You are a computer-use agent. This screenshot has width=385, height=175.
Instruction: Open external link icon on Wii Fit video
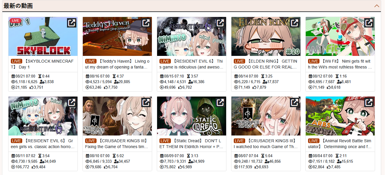tap(369, 23)
